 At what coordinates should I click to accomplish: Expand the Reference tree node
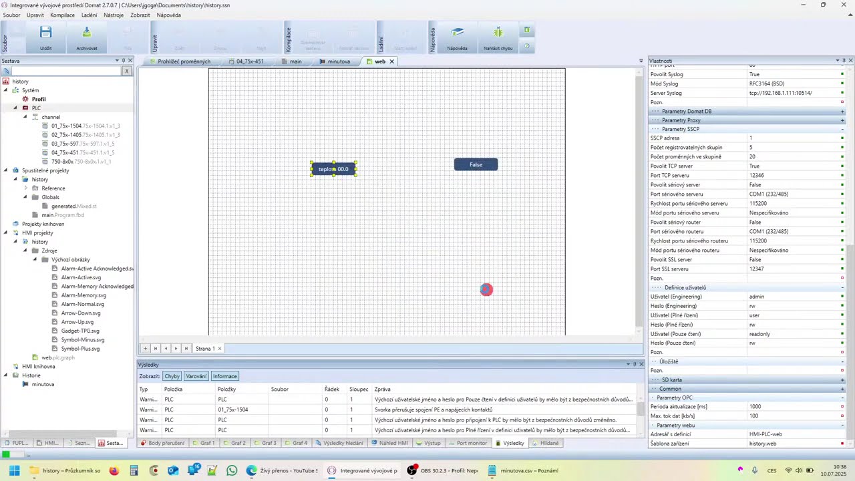tap(25, 188)
